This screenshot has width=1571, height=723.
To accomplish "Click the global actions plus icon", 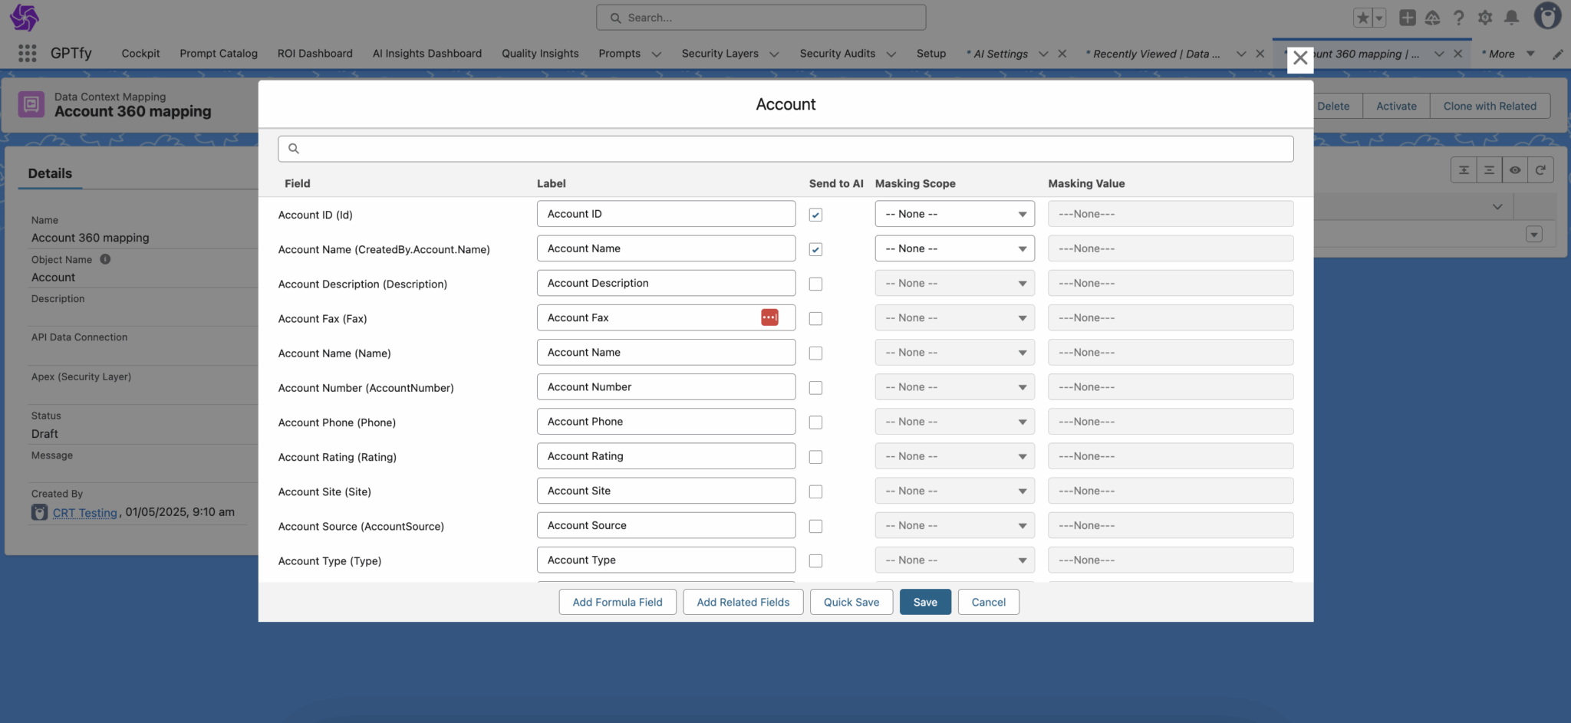I will [x=1407, y=18].
